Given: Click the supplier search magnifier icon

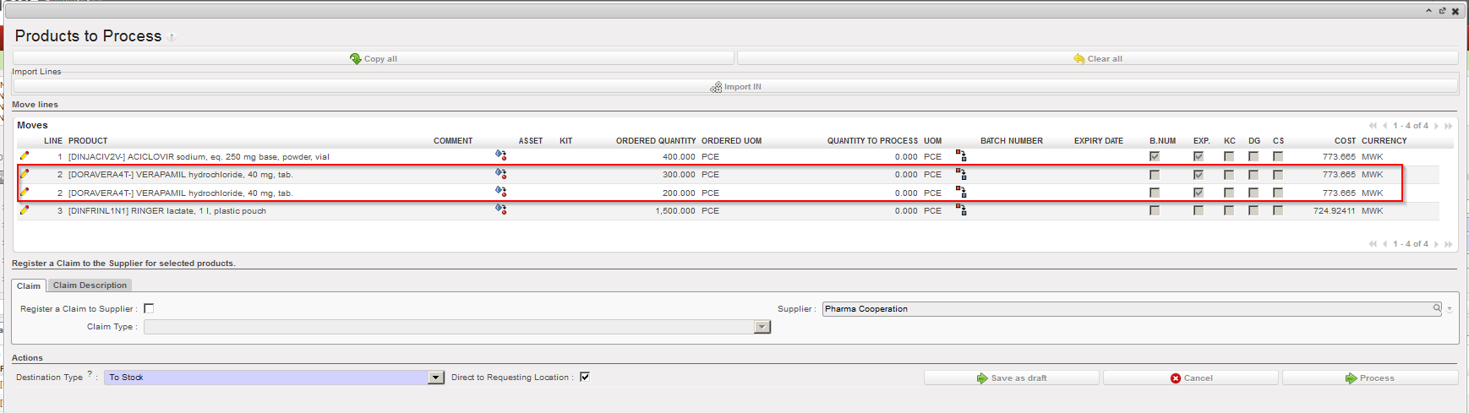Looking at the screenshot, I should click(x=1436, y=308).
